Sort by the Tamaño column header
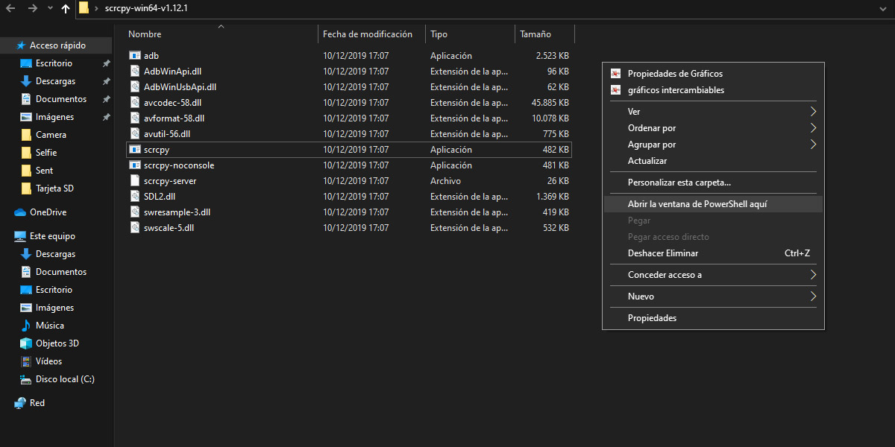The image size is (895, 447). [536, 34]
